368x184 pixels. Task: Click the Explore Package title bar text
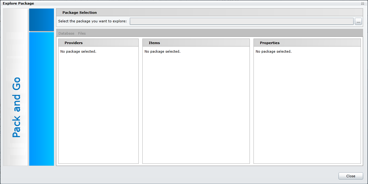tap(18, 3)
